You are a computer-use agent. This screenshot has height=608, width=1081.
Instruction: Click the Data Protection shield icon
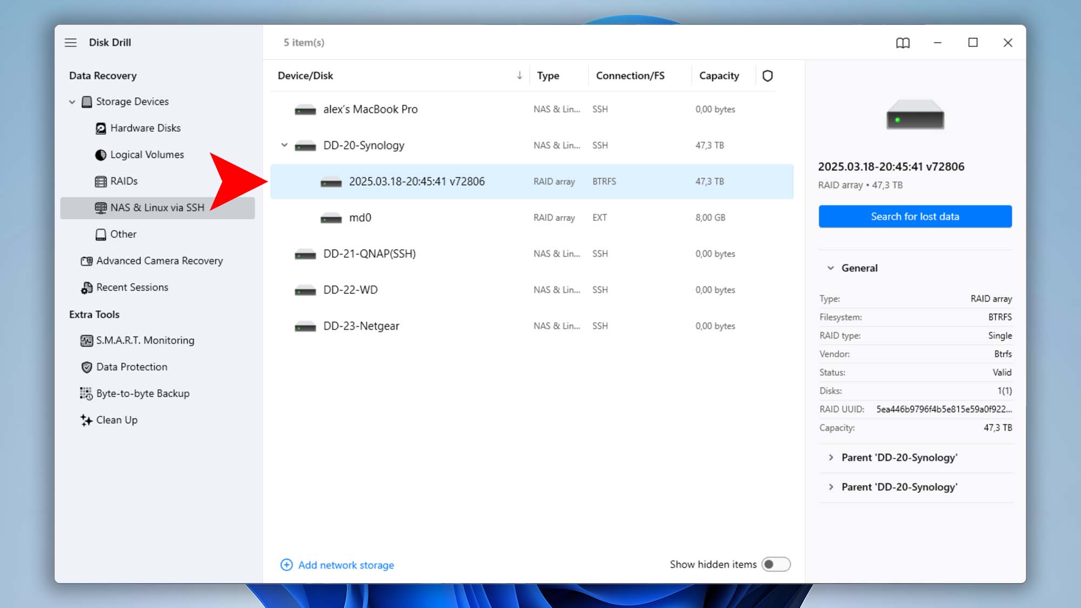pos(86,367)
